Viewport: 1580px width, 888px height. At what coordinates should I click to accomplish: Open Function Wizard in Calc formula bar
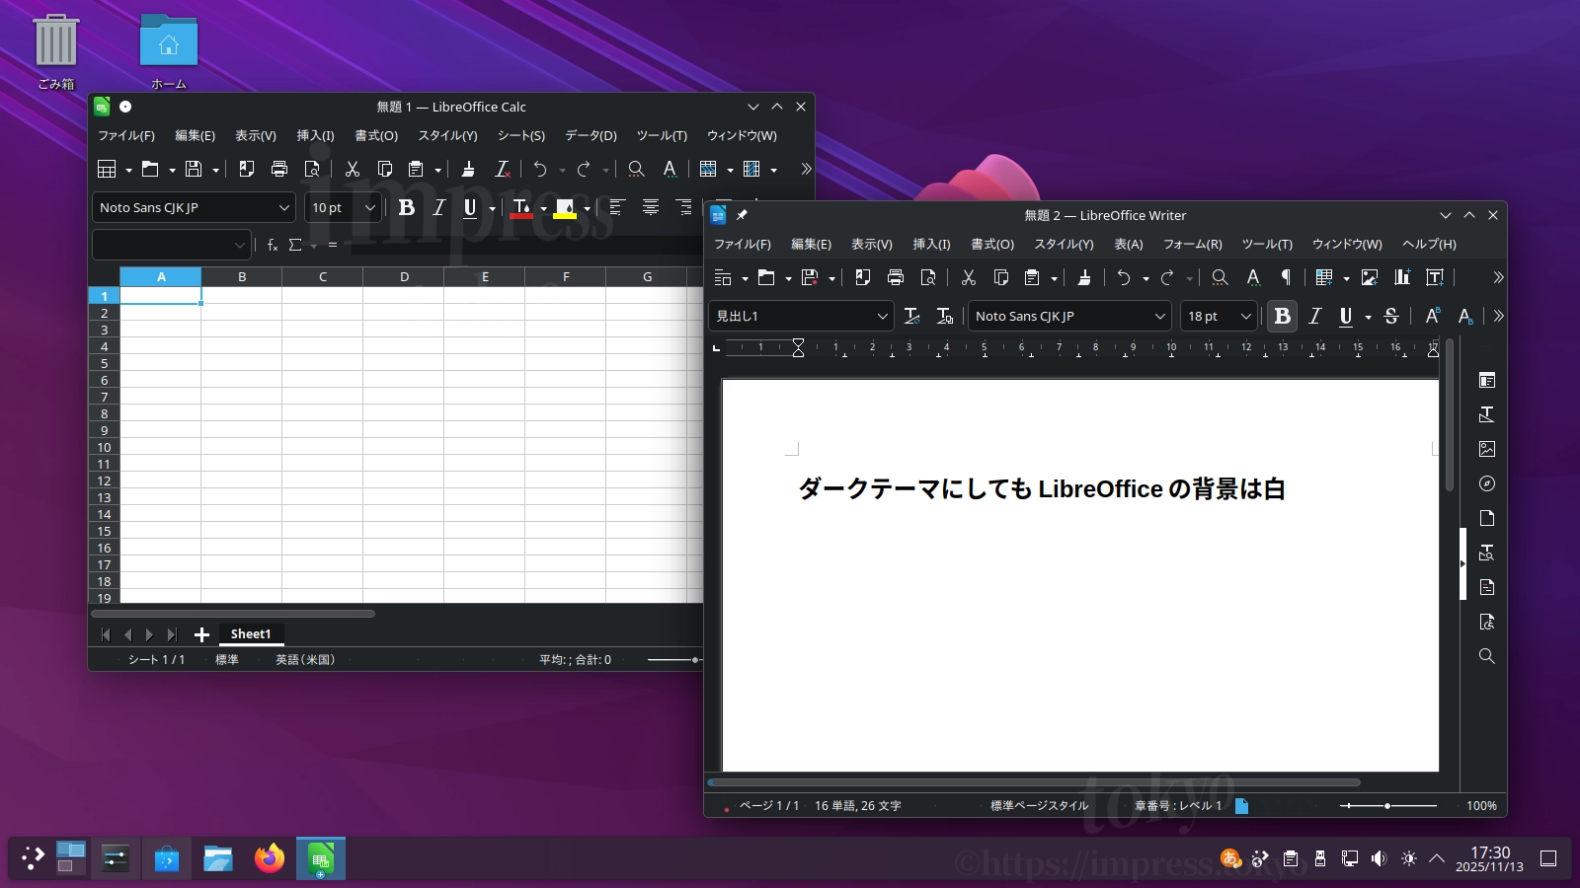273,245
